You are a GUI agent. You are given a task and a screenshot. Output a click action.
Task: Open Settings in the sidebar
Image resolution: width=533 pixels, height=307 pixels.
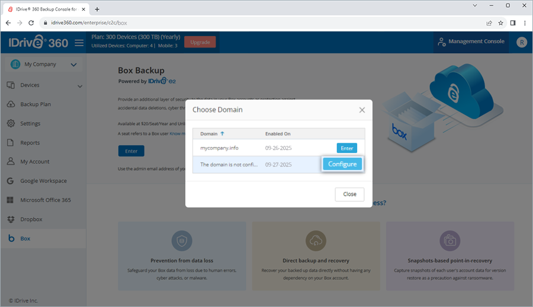tap(30, 123)
